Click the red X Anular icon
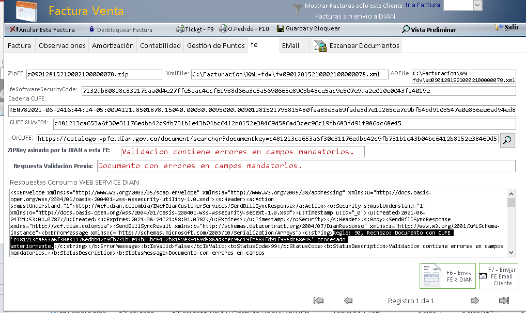This screenshot has width=526, height=313. coord(13,29)
